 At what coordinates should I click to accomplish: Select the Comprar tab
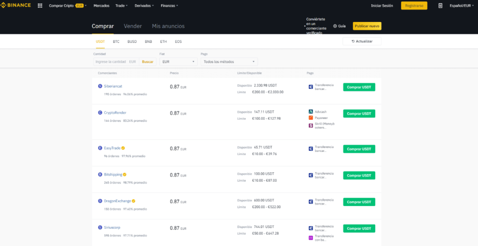pos(103,26)
